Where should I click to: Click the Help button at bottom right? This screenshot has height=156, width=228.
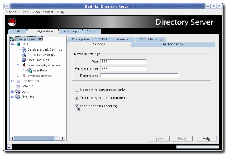(x=206, y=139)
